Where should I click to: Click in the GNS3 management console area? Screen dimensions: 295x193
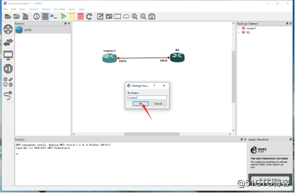[131, 164]
